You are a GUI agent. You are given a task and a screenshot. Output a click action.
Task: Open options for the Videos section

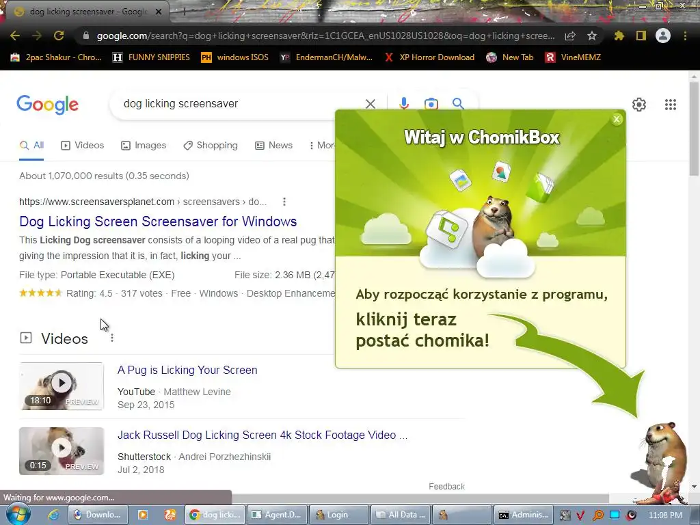pyautogui.click(x=112, y=338)
